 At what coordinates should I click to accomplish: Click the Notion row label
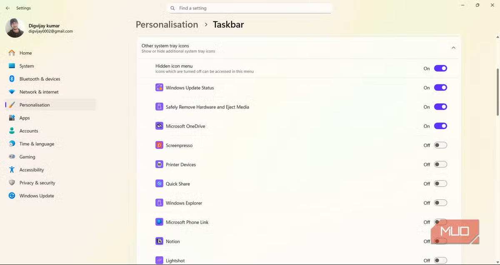click(x=173, y=241)
